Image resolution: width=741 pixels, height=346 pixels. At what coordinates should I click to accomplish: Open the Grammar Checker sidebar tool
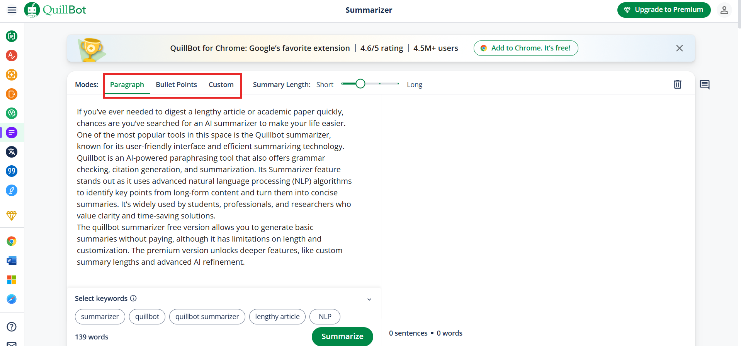12,55
